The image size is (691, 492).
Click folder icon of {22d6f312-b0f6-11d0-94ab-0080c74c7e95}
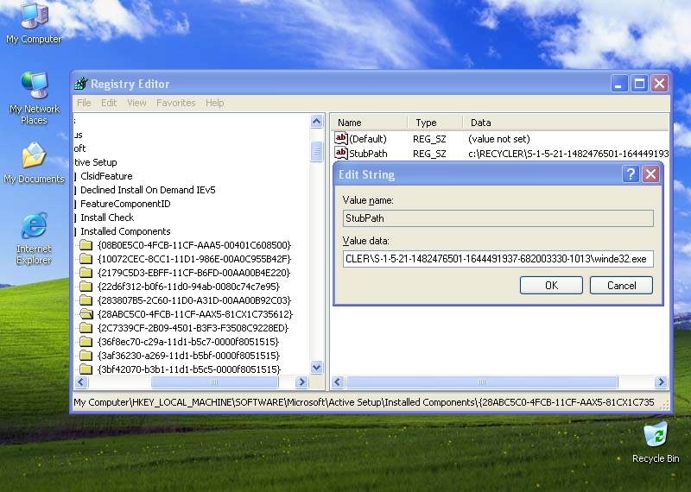86,287
